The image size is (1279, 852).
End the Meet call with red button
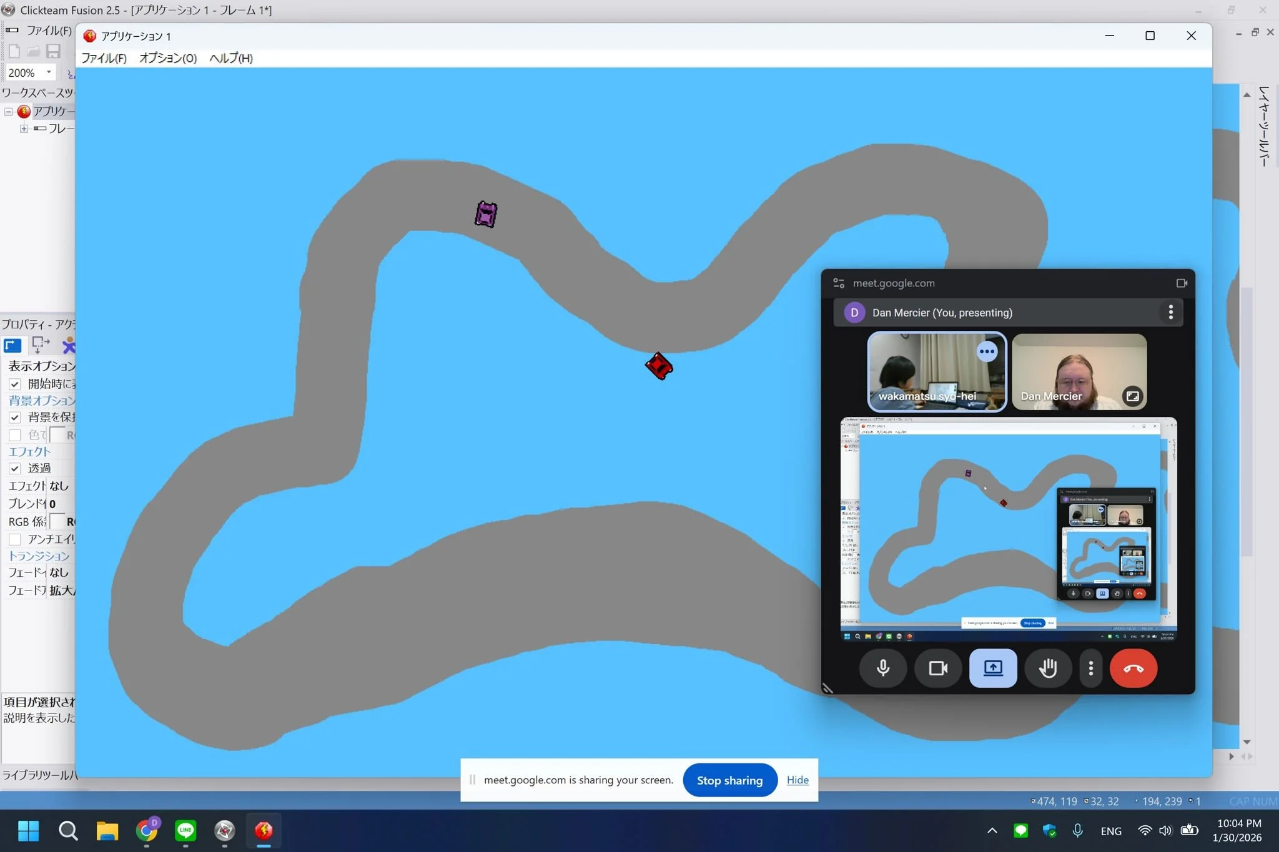tap(1133, 668)
